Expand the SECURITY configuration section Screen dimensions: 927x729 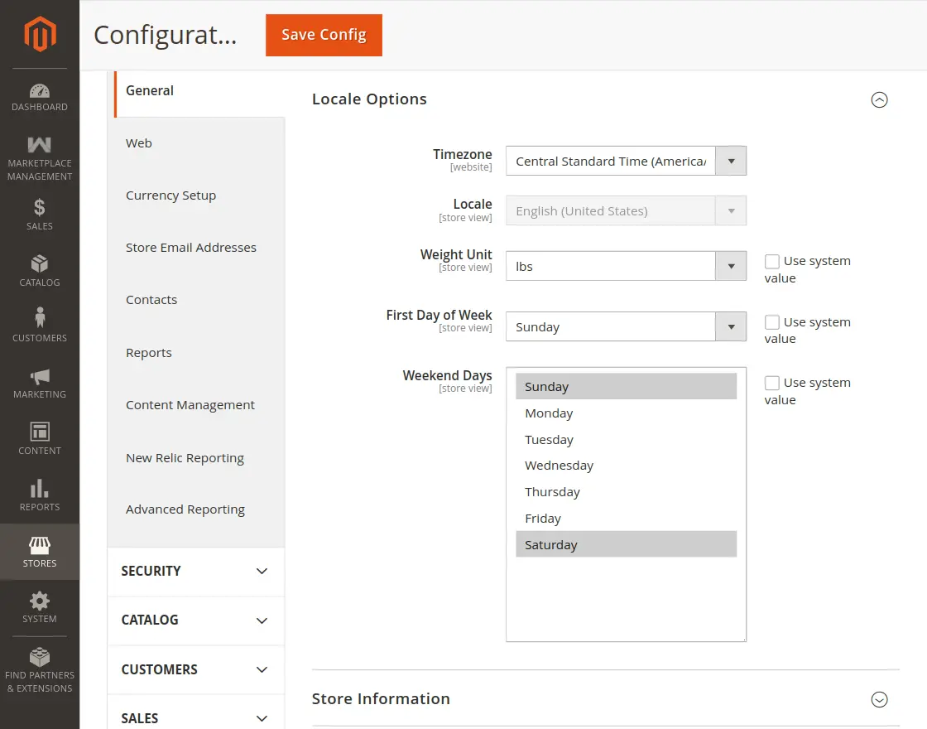(195, 571)
